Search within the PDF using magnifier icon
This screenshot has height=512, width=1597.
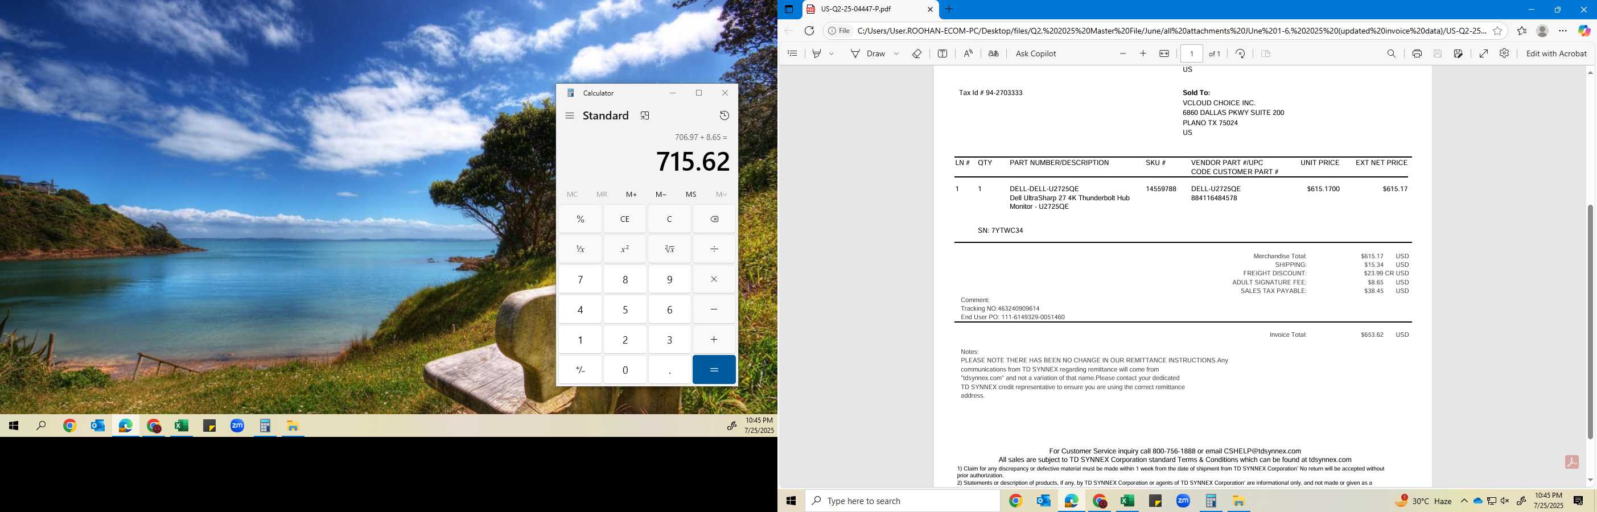coord(1391,53)
